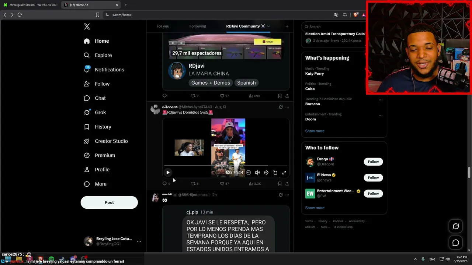Open the floating Grok button
Viewport: 472px width, 265px height.
[x=456, y=226]
